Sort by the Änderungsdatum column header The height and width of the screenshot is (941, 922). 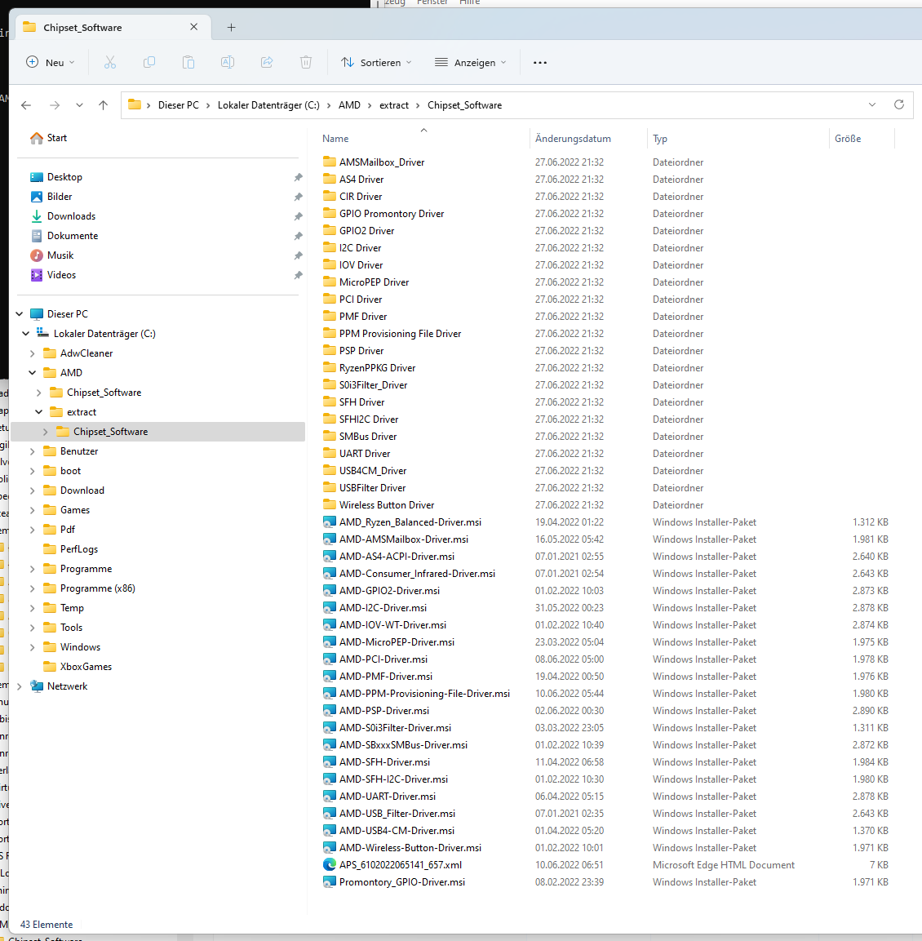[573, 139]
